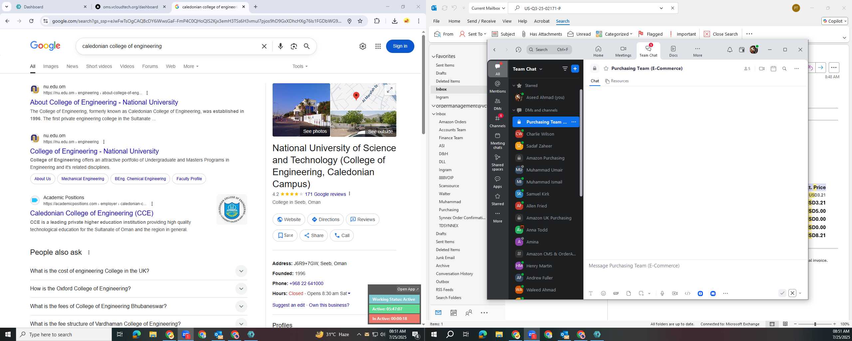
Task: Collapse Favorites in Outlook folder pane
Action: [434, 57]
